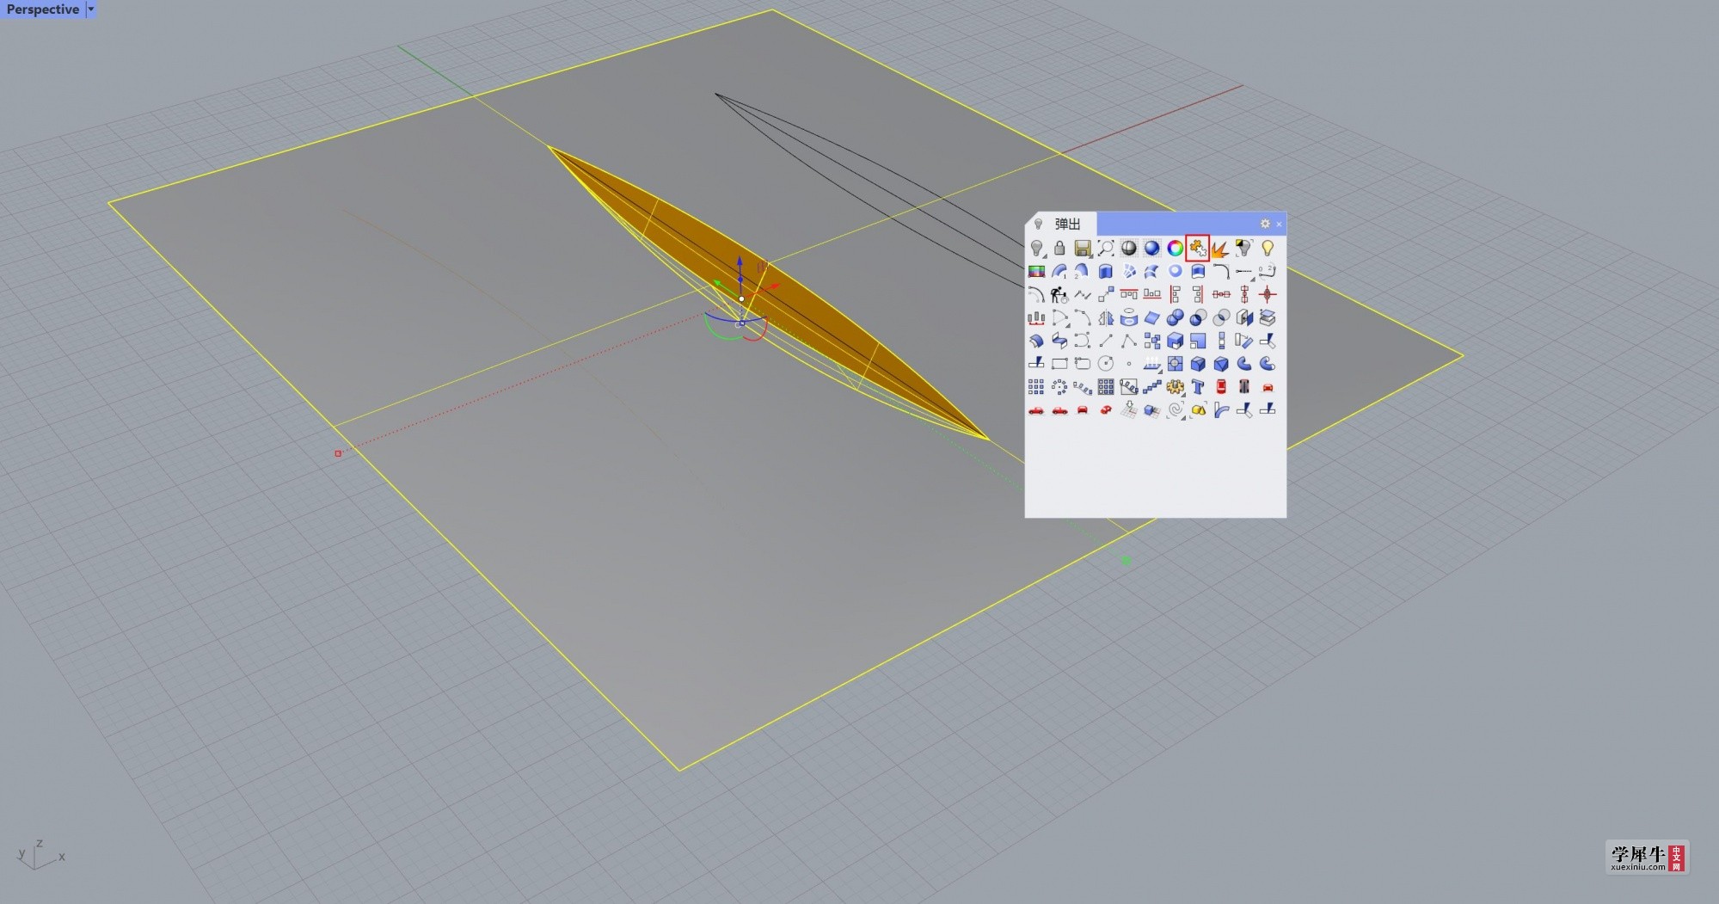Click the Boolean Union spheres icon
Screen dimensions: 1719x904
1175,317
